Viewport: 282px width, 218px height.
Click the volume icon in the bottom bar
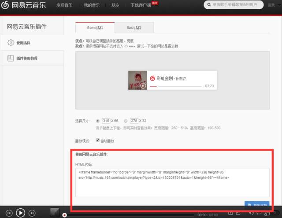(251, 213)
